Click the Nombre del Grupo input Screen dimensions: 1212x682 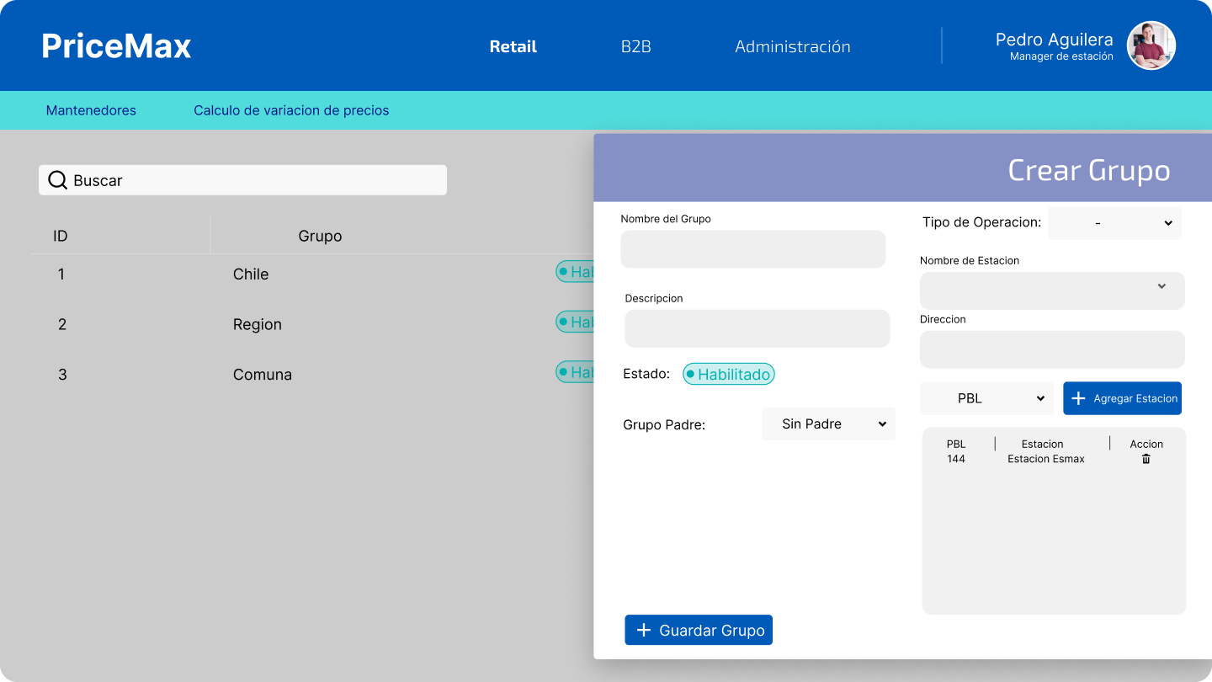[753, 249]
